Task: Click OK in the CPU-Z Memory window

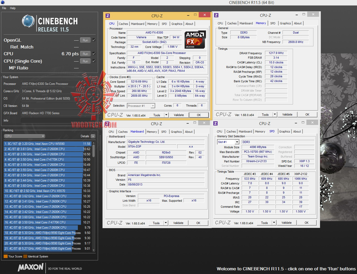Action: click(x=307, y=114)
